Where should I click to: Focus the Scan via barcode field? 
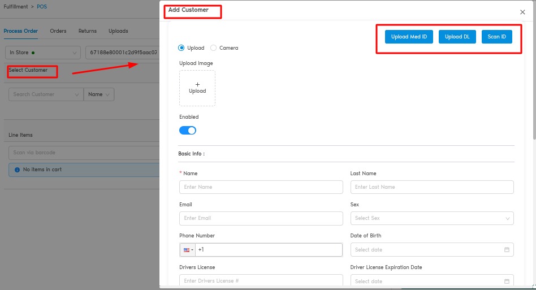[84, 153]
